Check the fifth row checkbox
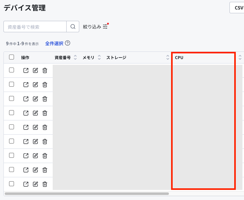The image size is (244, 200). (11, 127)
